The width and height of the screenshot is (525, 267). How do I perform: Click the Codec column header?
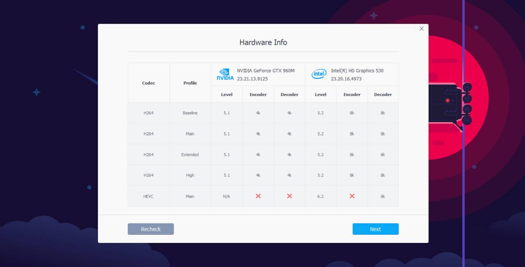pyautogui.click(x=149, y=83)
